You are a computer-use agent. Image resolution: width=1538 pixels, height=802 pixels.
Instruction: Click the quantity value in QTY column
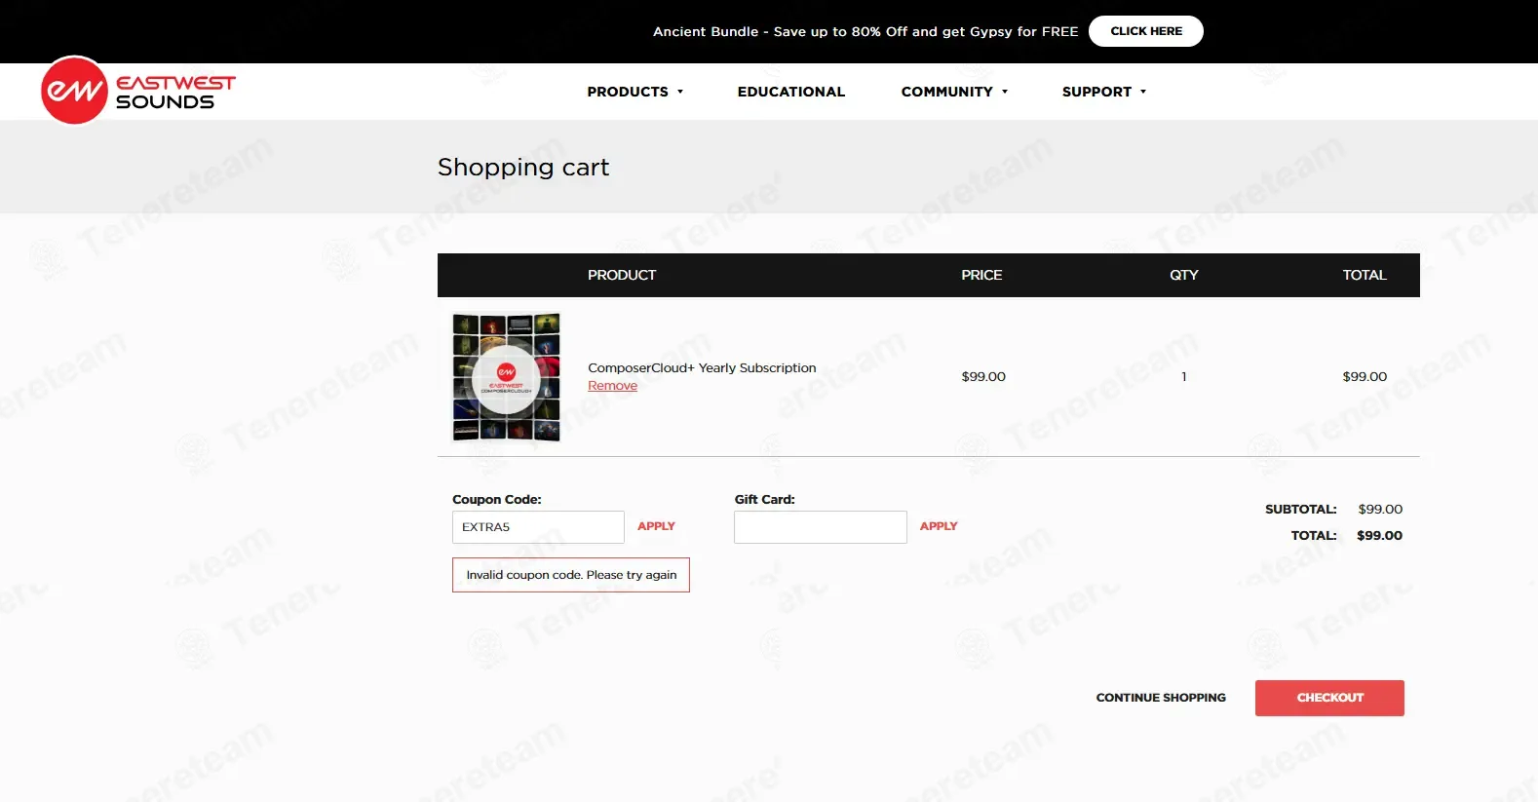coord(1183,377)
